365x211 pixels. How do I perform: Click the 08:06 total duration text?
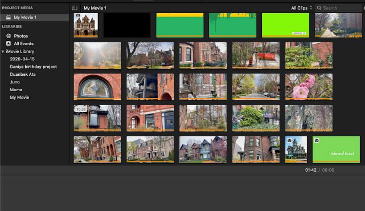click(x=328, y=170)
